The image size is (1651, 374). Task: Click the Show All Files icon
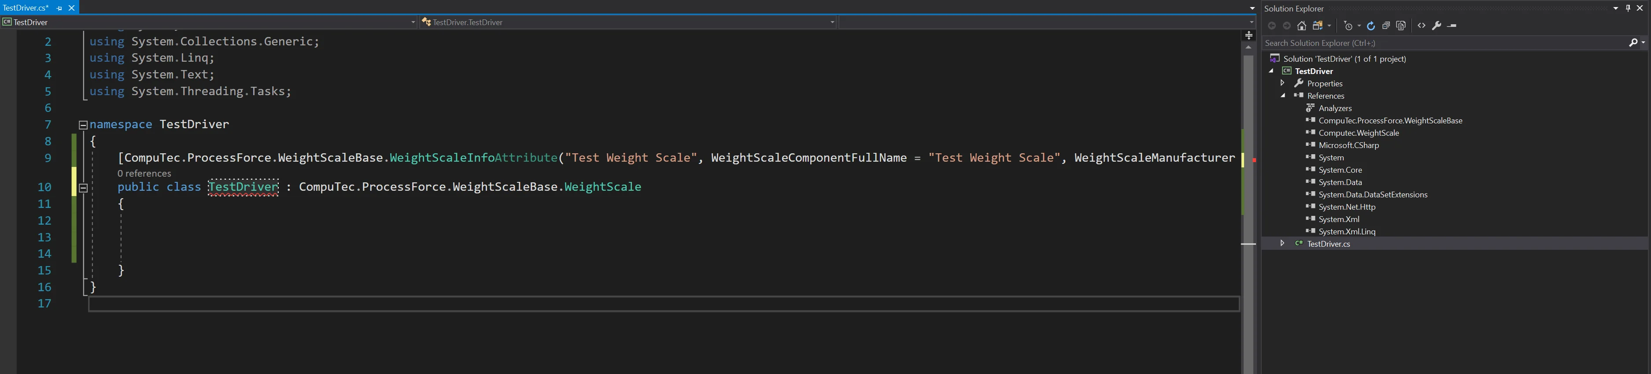pos(1401,26)
